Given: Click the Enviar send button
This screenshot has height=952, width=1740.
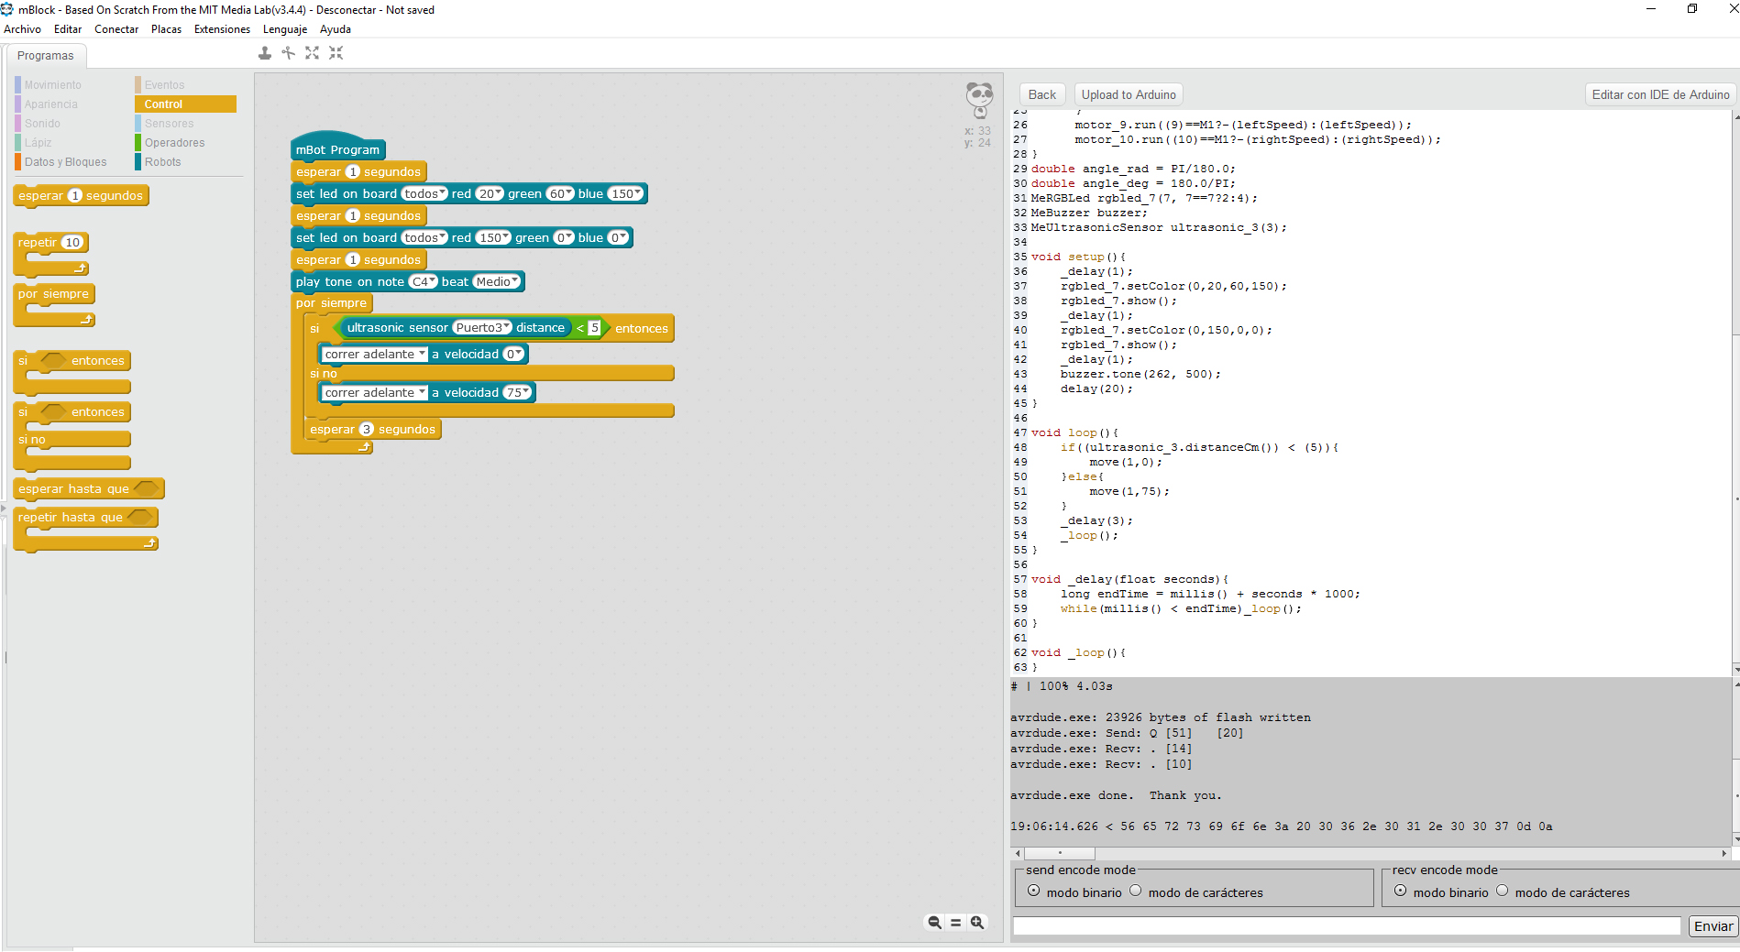Looking at the screenshot, I should click(x=1713, y=926).
